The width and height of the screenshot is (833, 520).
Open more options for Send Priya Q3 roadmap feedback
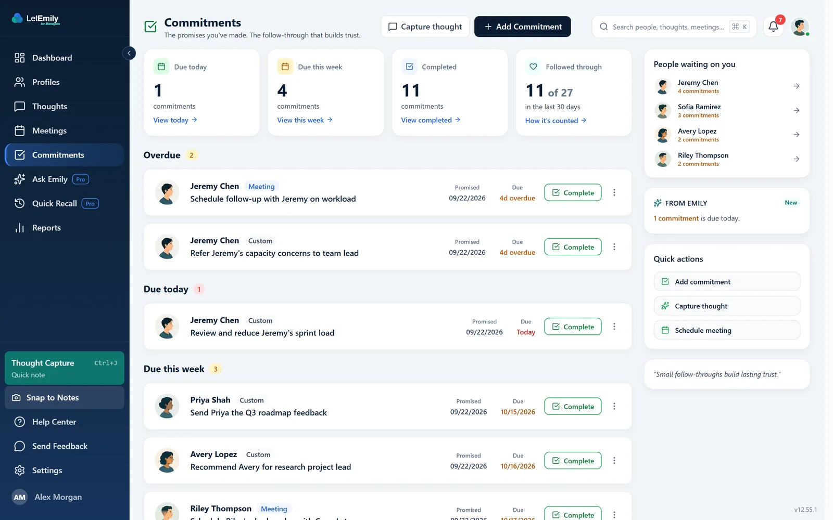coord(614,406)
